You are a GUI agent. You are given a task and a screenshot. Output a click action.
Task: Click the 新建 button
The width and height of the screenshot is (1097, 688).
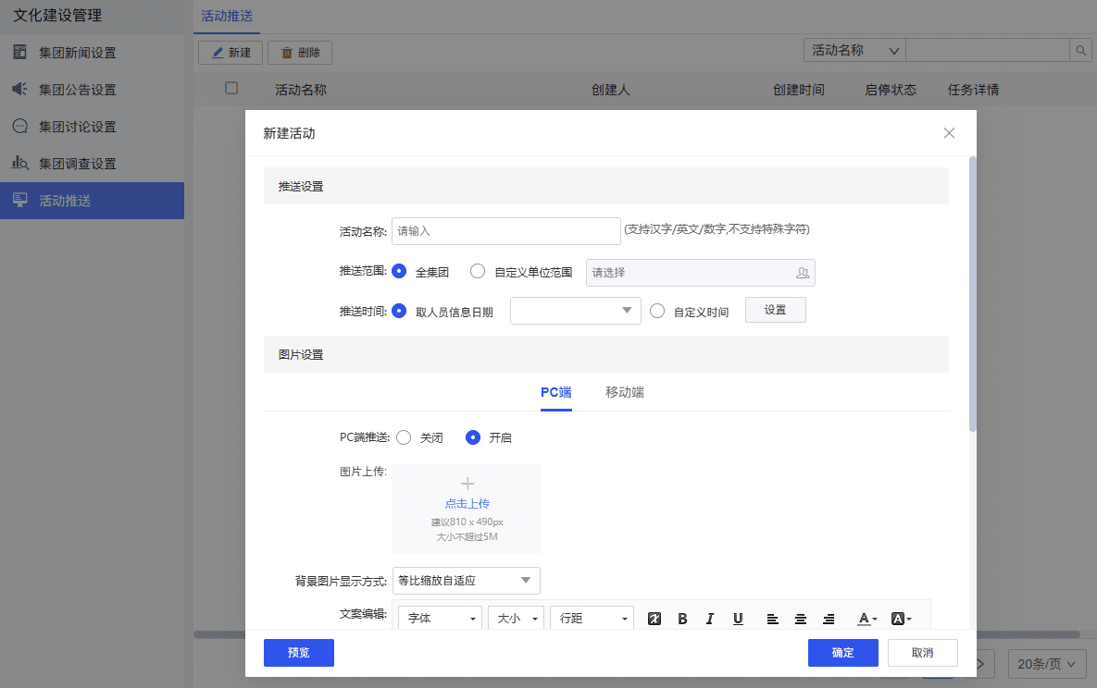pos(231,53)
